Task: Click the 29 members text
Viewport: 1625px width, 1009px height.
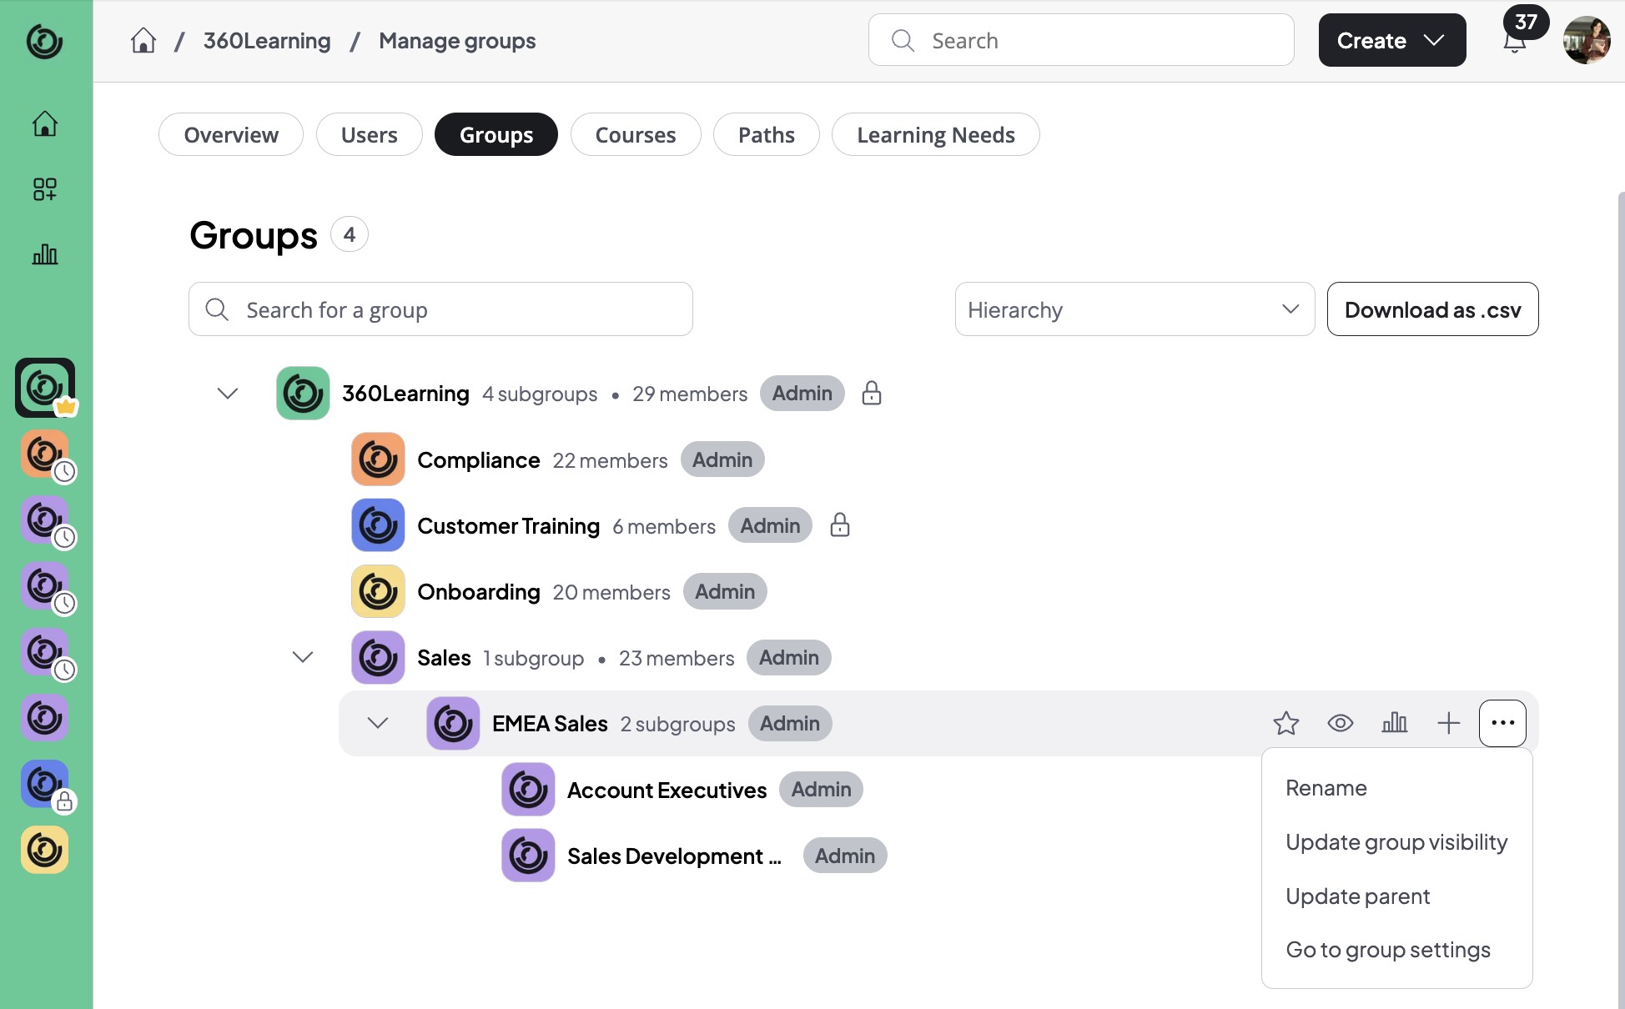Action: [x=690, y=394]
